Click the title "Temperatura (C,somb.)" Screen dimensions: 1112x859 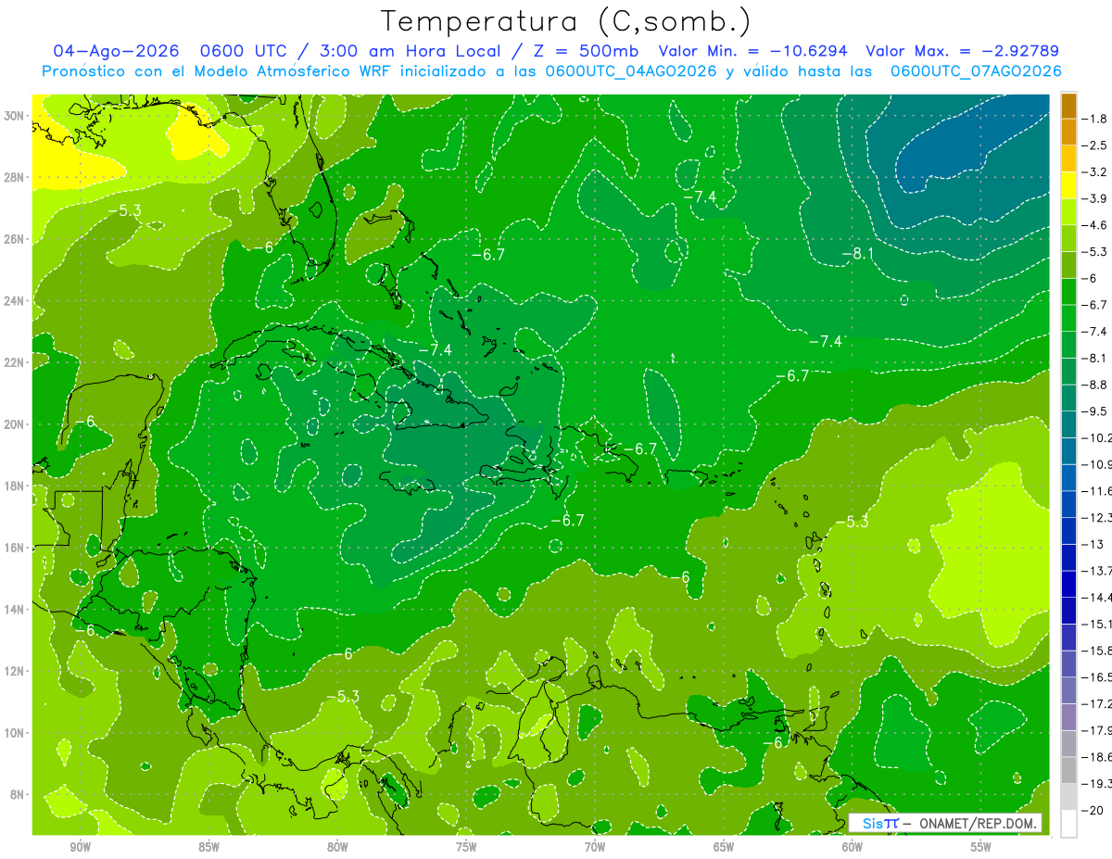coord(566,20)
